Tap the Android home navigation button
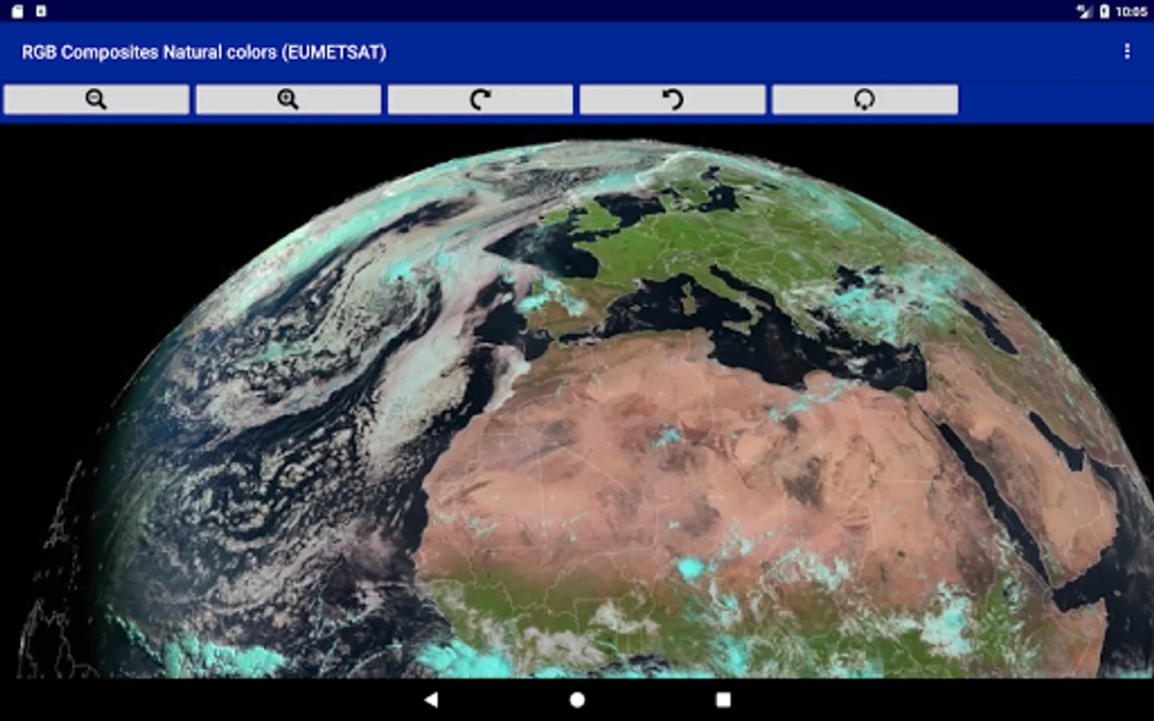Viewport: 1154px width, 721px height. pos(577,699)
